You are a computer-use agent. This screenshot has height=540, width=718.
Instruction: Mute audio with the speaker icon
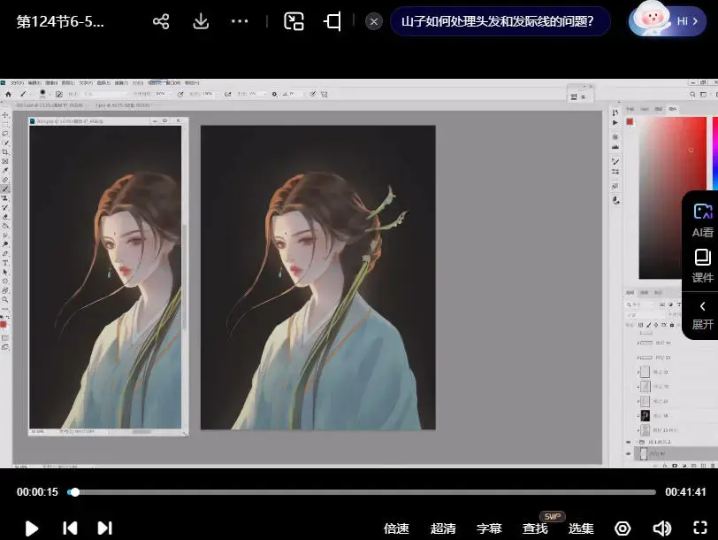click(x=661, y=528)
